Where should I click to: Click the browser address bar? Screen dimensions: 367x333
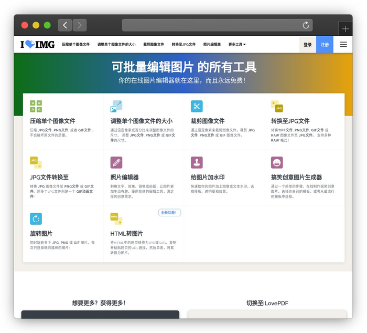click(217, 25)
